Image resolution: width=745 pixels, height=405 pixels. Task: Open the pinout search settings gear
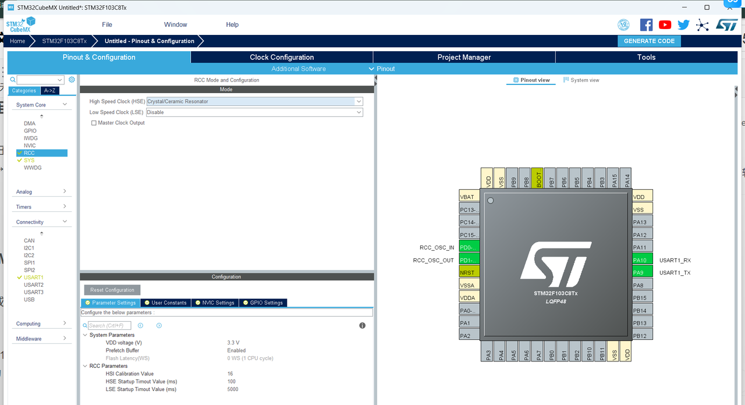pos(72,79)
